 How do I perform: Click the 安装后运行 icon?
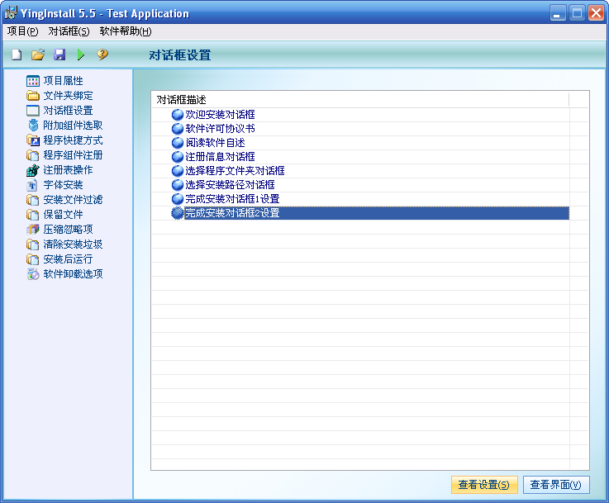(x=33, y=259)
